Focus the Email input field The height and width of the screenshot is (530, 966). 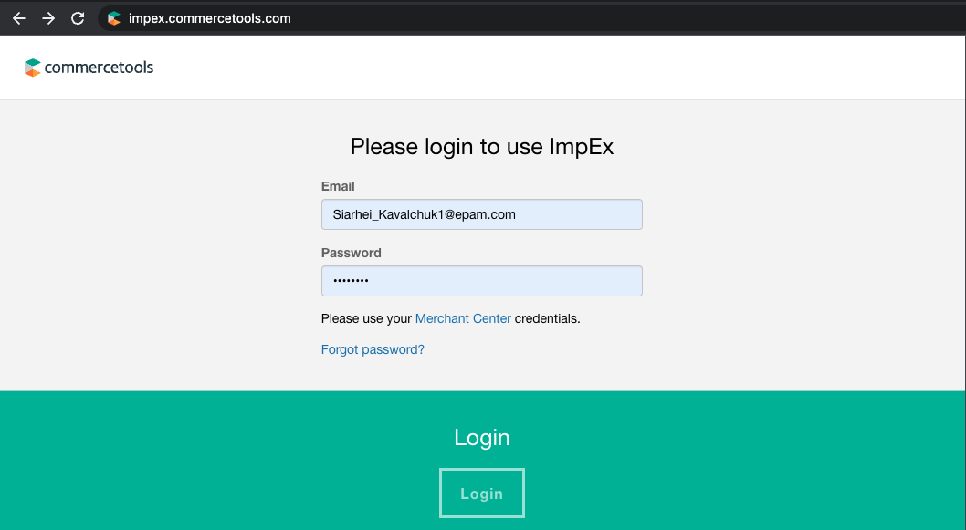tap(481, 214)
